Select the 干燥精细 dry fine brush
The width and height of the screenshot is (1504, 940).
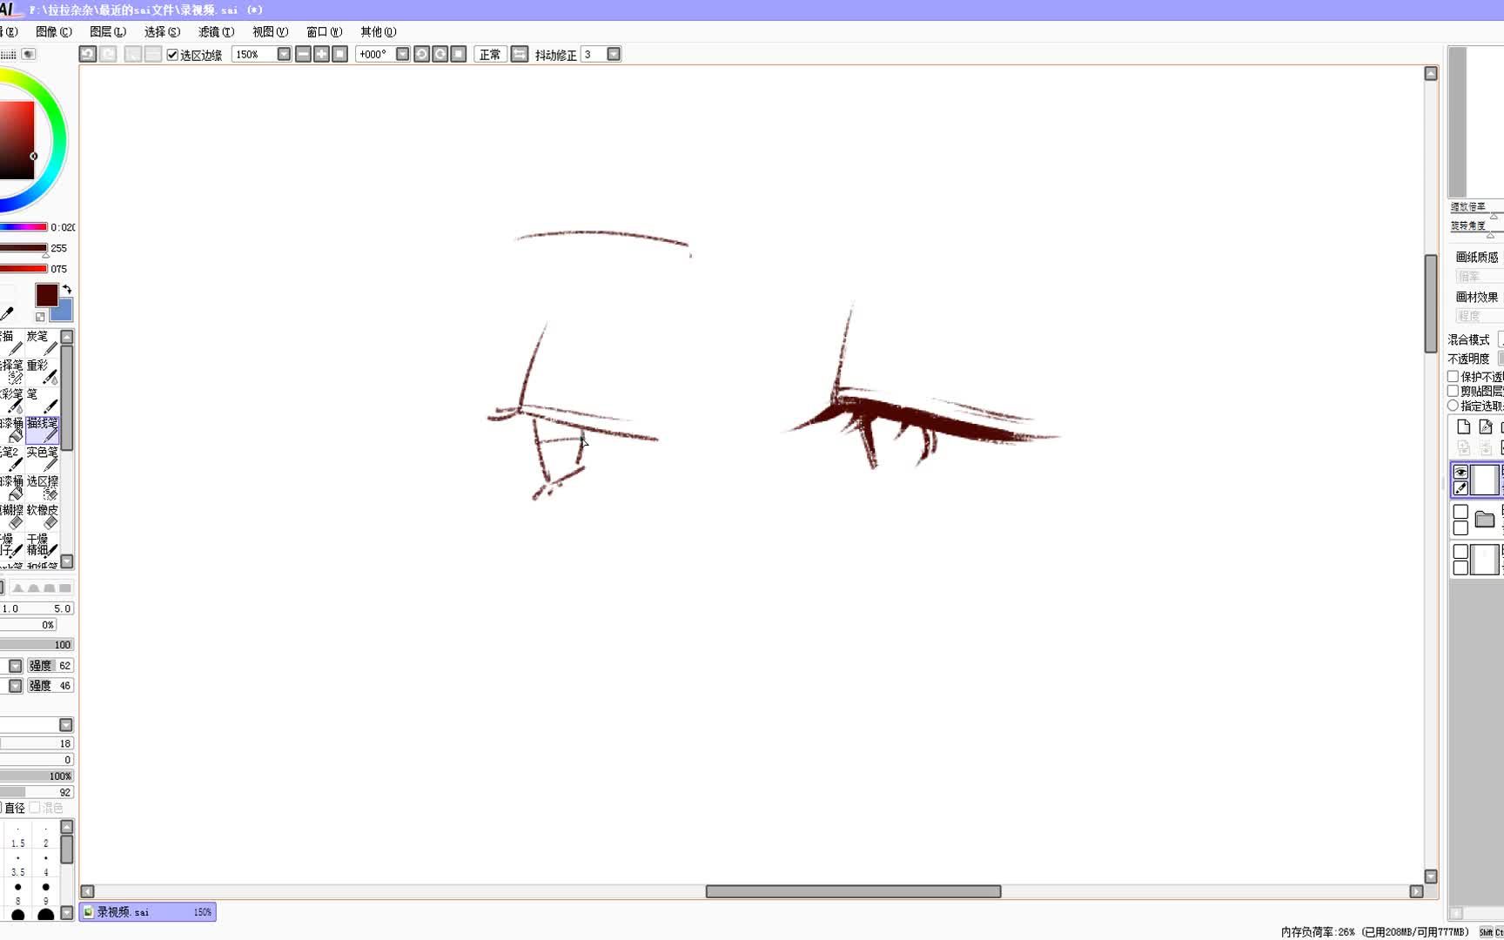[43, 545]
